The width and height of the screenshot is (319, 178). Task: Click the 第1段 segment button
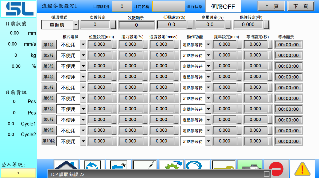[49, 45]
